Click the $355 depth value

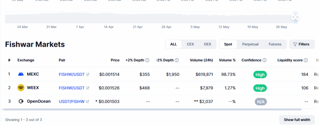tap(145, 75)
